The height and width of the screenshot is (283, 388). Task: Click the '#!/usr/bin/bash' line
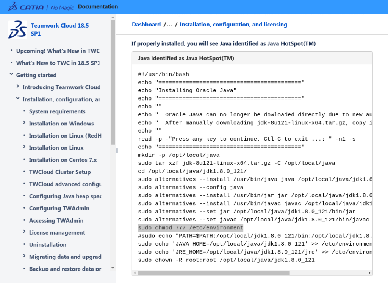(164, 74)
